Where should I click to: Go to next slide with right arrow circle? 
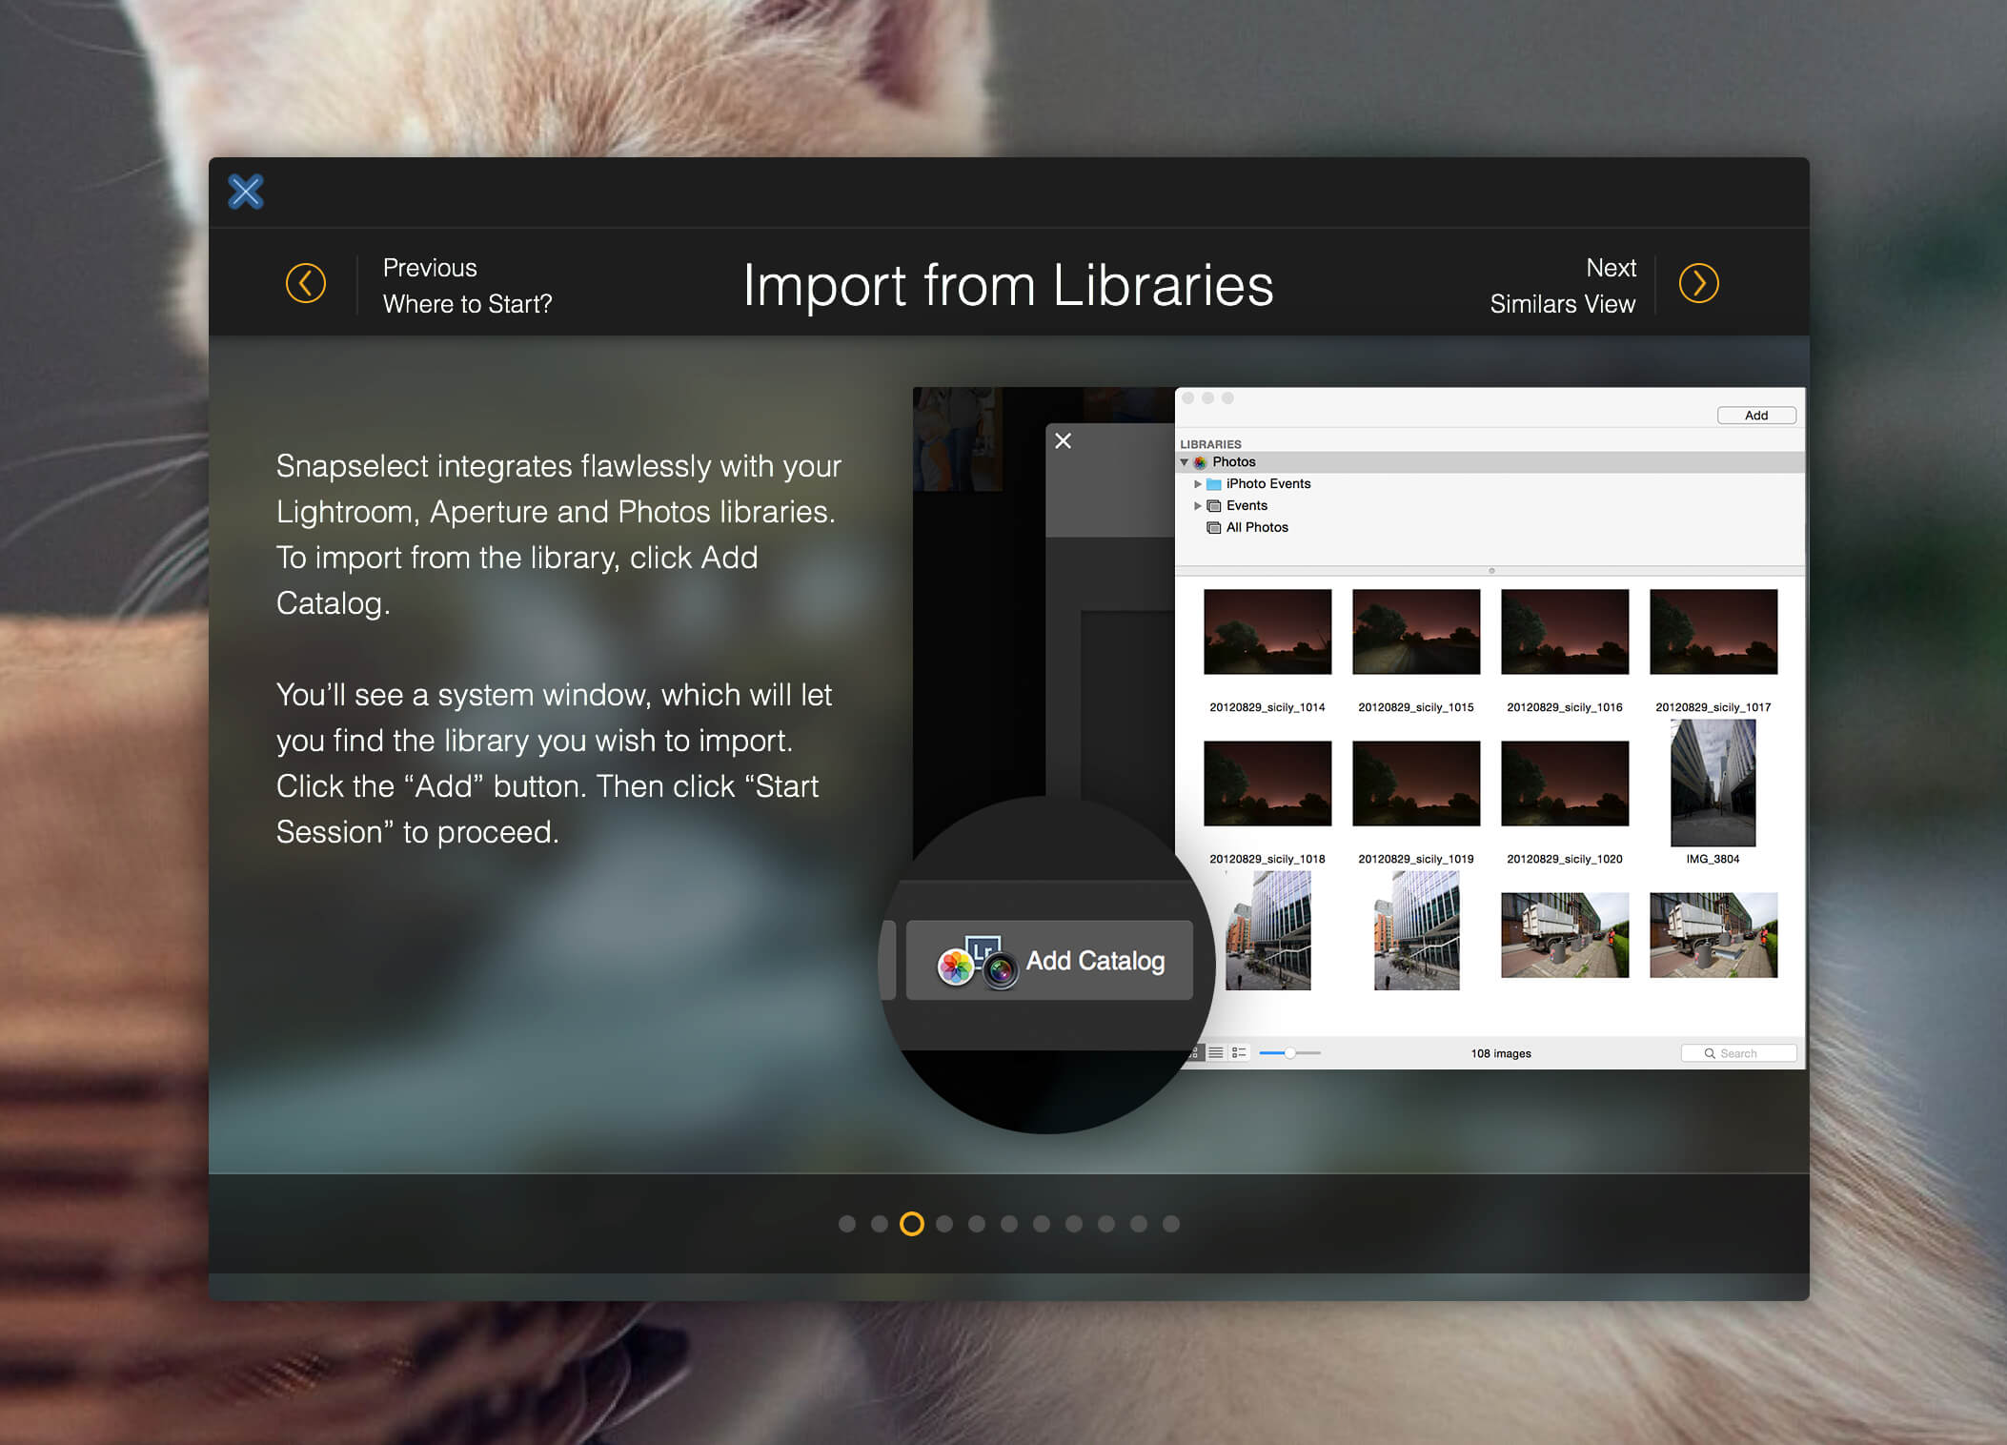1698,283
